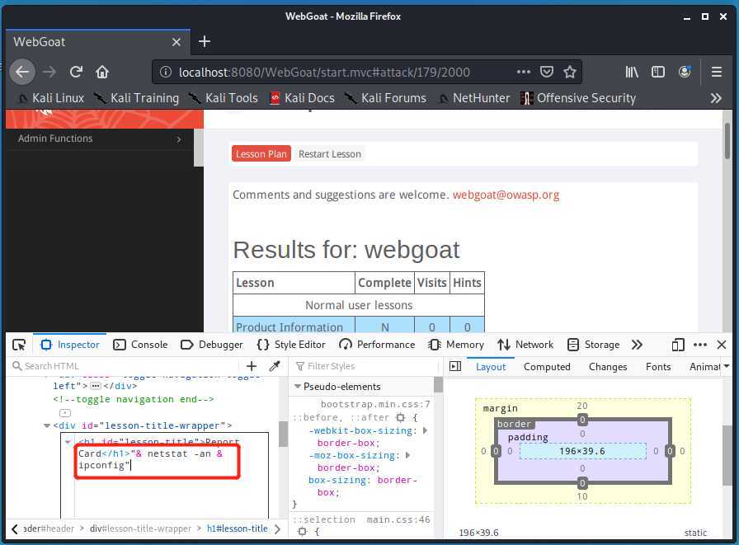Show more devtools tools chevron
739x545 pixels.
pos(637,345)
